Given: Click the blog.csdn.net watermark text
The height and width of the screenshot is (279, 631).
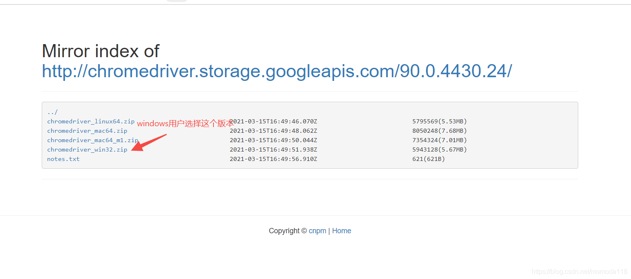Looking at the screenshot, I should [x=579, y=272].
